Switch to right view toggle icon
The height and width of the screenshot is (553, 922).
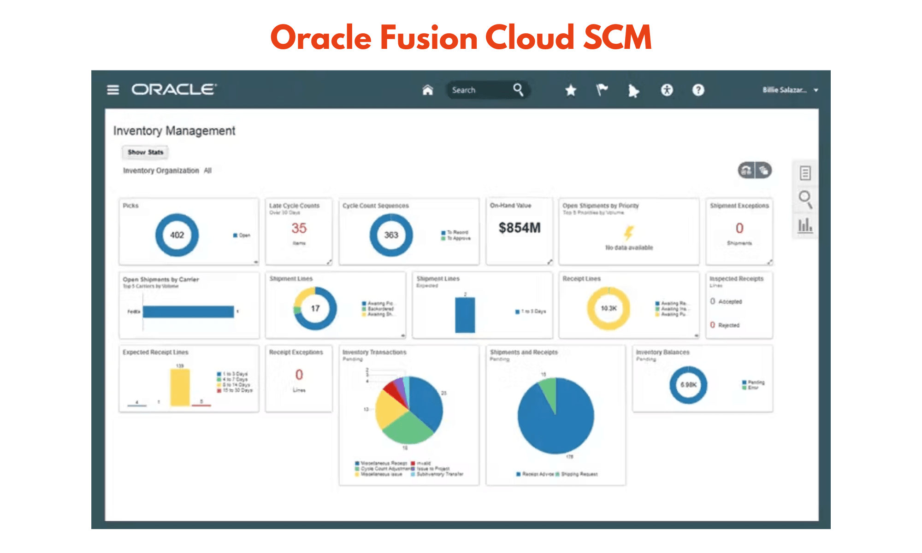pyautogui.click(x=763, y=171)
